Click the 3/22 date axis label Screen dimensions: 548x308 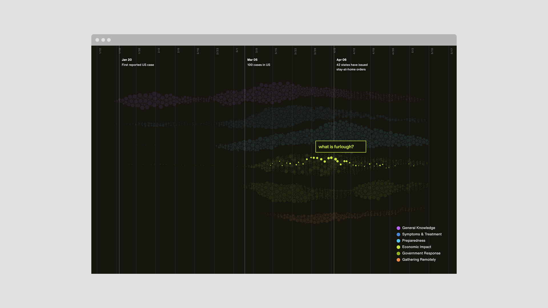(296, 51)
